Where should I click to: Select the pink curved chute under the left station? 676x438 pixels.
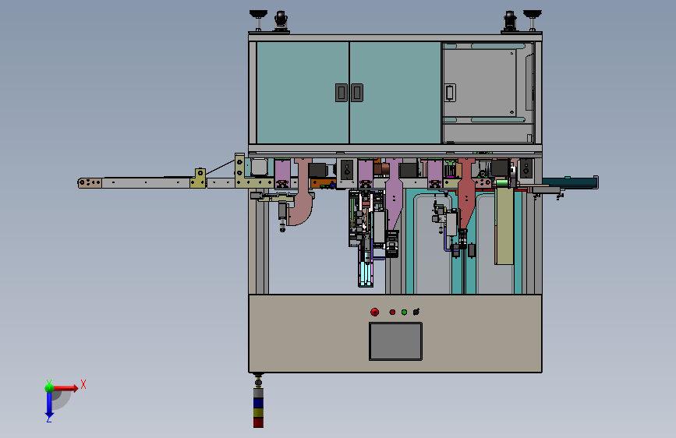point(303,193)
